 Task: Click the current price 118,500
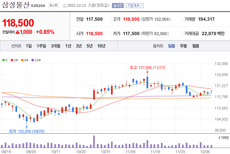(x=18, y=23)
